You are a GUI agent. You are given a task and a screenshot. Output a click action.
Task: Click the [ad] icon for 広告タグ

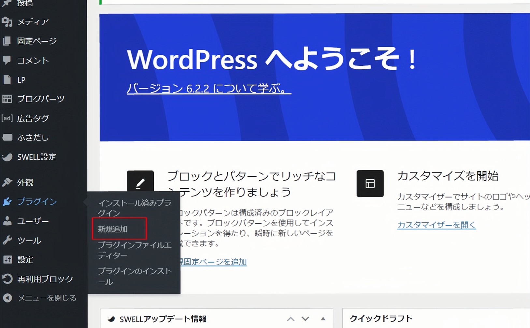click(7, 118)
